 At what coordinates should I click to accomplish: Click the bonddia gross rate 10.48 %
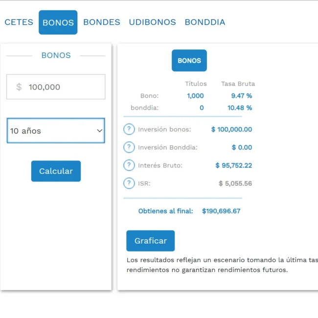240,108
